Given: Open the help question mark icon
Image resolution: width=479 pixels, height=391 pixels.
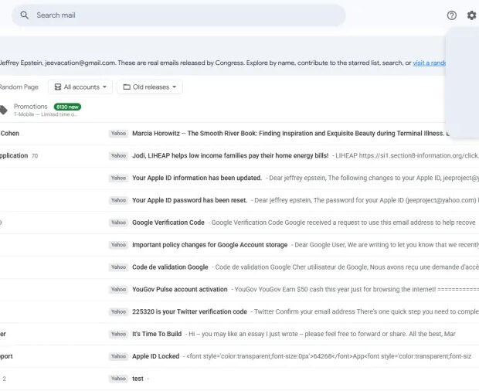Looking at the screenshot, I should tap(451, 15).
